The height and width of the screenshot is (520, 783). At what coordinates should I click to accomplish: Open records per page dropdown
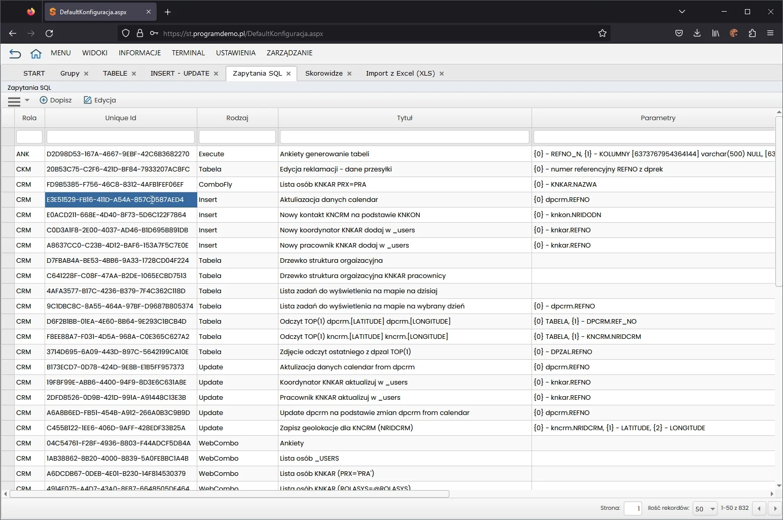point(705,508)
